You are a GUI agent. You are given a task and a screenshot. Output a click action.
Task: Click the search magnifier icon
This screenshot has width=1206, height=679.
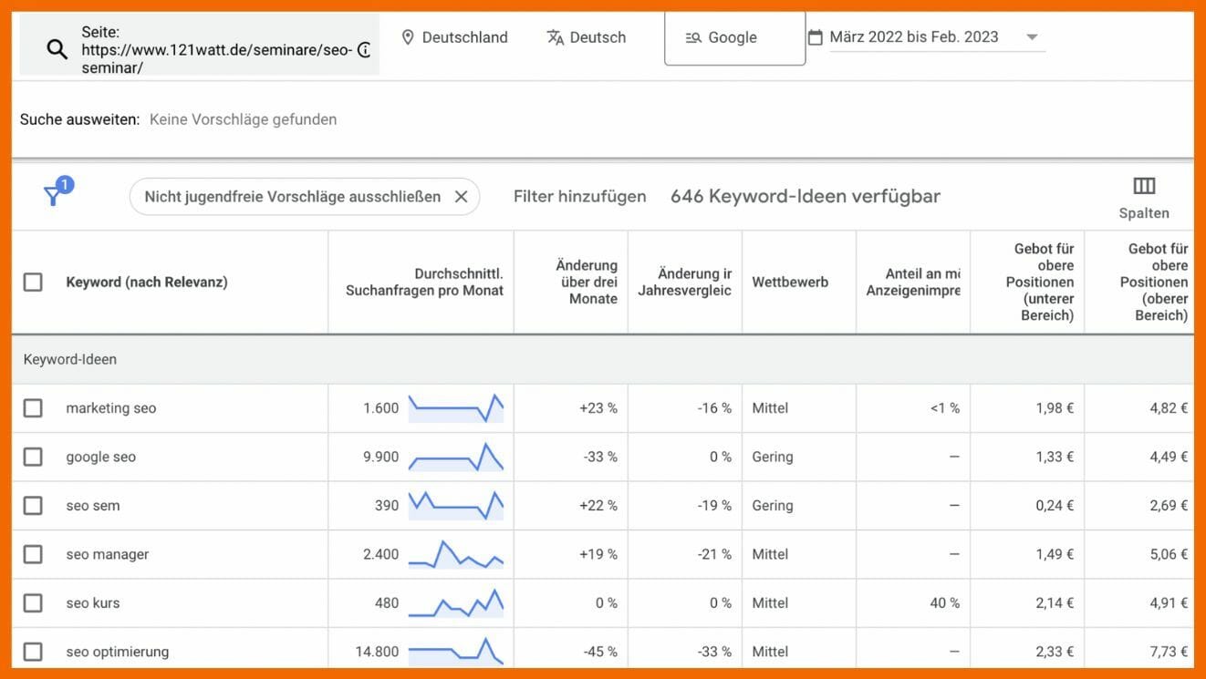[x=56, y=48]
